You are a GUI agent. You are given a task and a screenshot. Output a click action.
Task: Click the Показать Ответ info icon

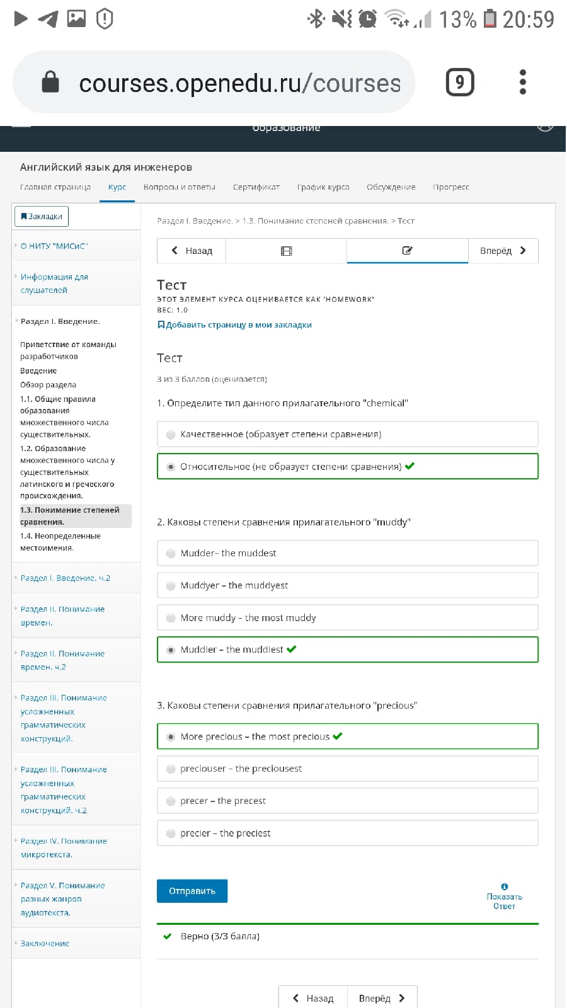tap(504, 886)
